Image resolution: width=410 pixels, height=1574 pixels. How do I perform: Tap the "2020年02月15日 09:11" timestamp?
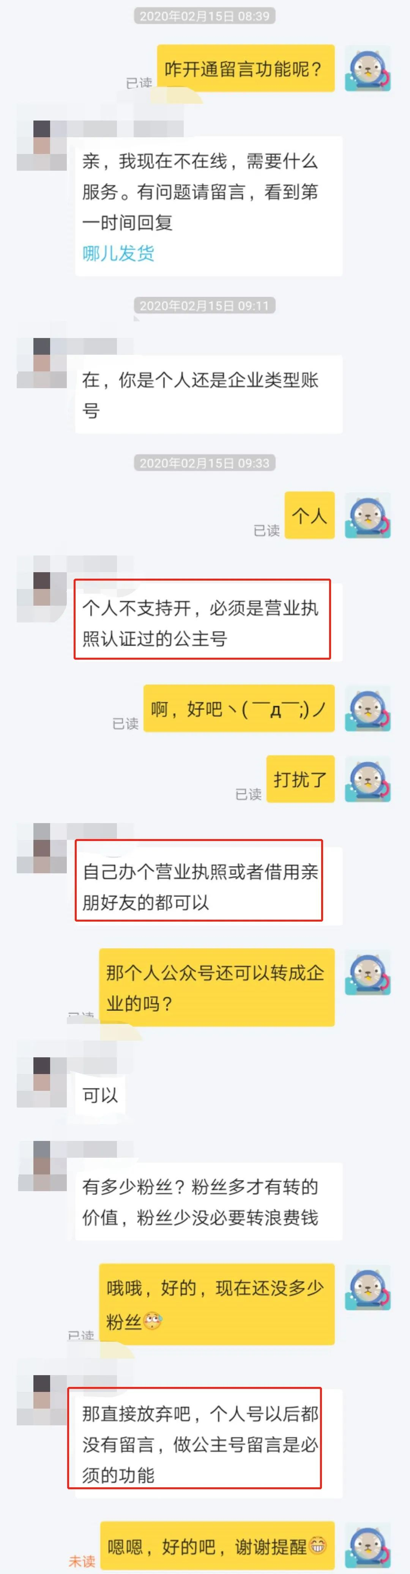204,305
